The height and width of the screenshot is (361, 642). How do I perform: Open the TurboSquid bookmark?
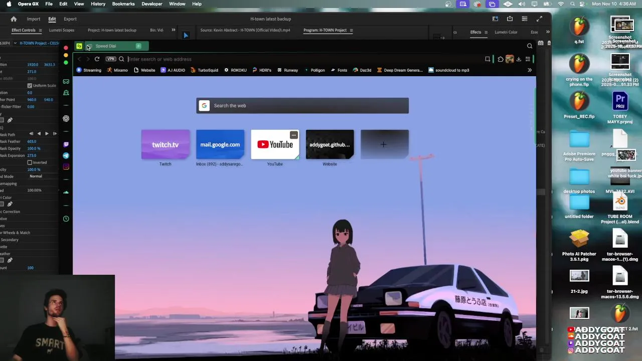(205, 70)
